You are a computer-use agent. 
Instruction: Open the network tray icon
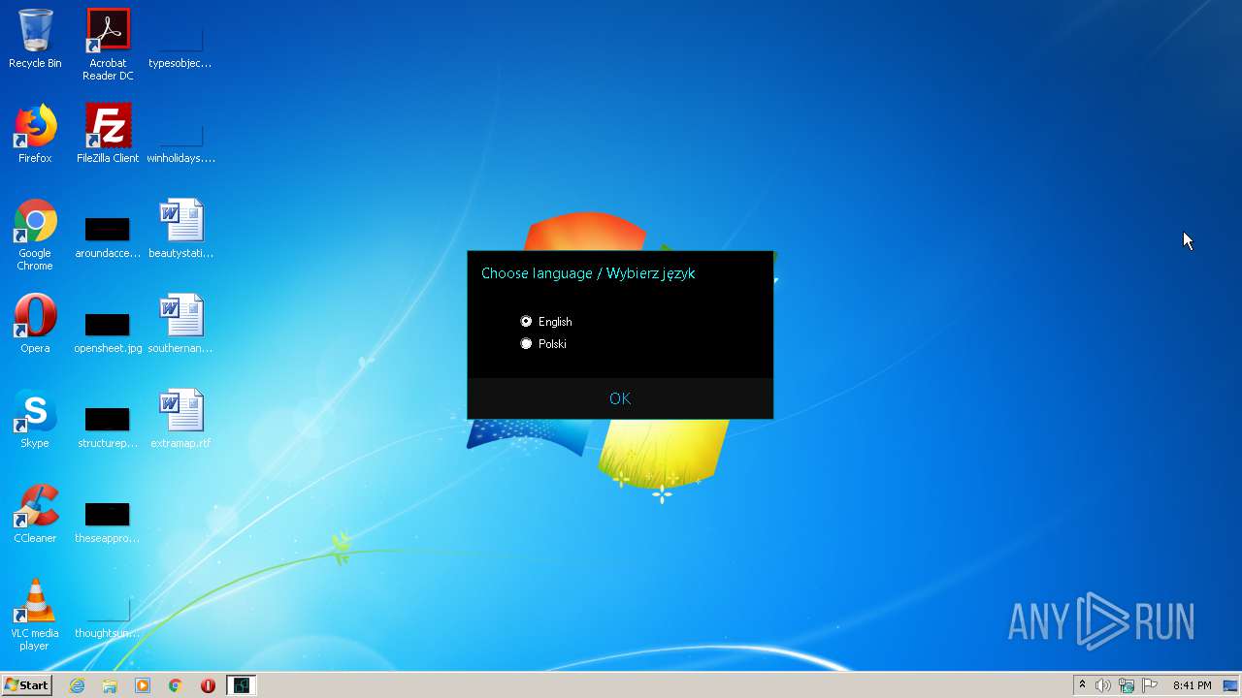click(1127, 685)
